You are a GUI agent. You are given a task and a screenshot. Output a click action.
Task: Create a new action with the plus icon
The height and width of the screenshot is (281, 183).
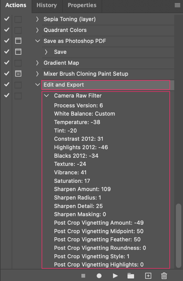point(148,276)
